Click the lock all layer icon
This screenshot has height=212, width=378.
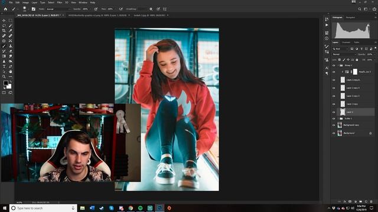point(357,59)
